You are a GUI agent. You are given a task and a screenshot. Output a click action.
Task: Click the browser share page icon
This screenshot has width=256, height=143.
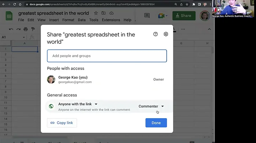[181, 4]
